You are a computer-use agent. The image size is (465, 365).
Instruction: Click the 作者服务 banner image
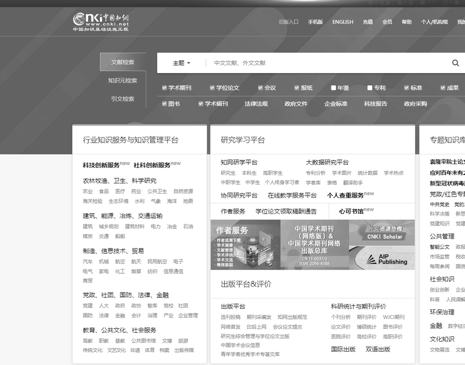click(246, 245)
